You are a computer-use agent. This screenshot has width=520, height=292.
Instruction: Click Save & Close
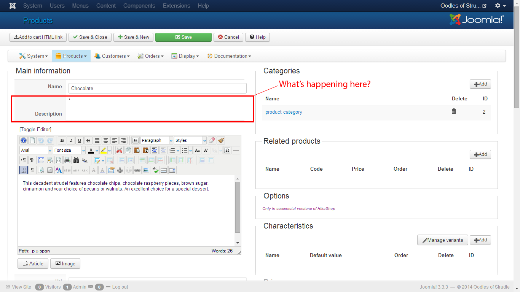pos(90,37)
